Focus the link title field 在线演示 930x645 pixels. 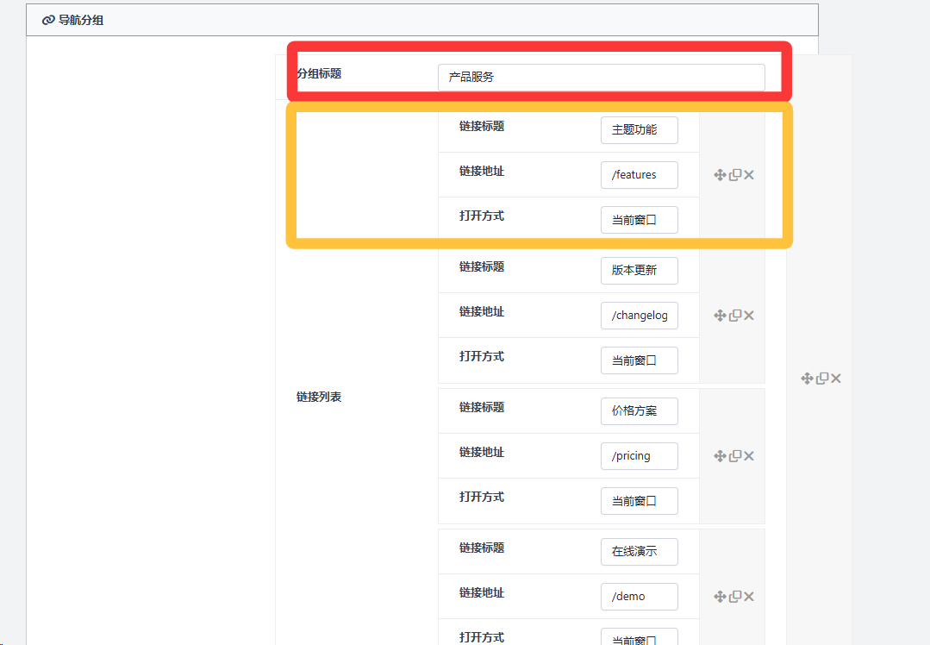pyautogui.click(x=640, y=552)
